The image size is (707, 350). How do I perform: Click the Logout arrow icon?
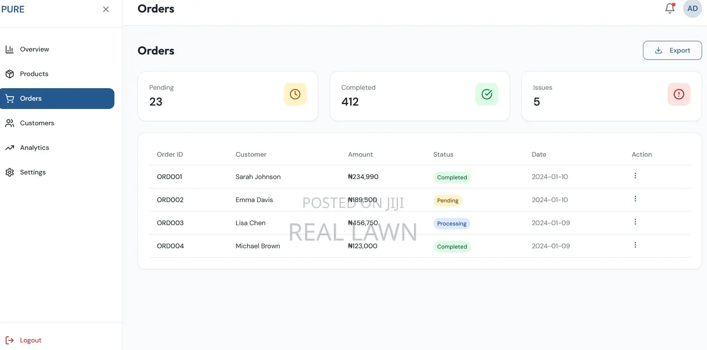[x=10, y=340]
